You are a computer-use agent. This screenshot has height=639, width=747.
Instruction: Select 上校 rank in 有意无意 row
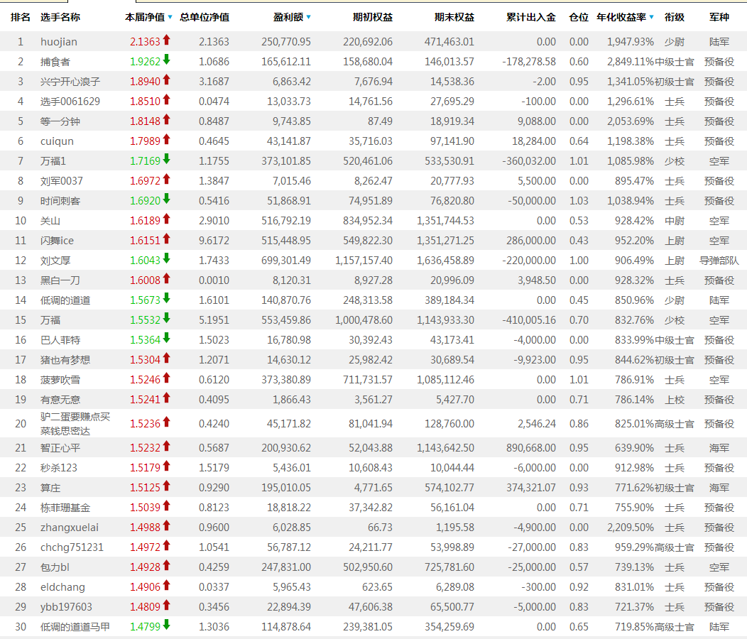[675, 400]
